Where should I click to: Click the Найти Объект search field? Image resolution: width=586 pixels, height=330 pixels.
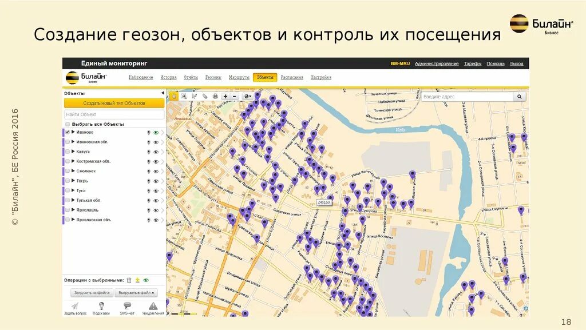coord(114,114)
